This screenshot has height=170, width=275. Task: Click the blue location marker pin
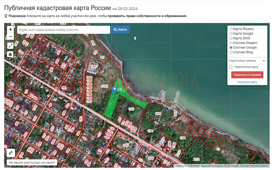point(115,90)
